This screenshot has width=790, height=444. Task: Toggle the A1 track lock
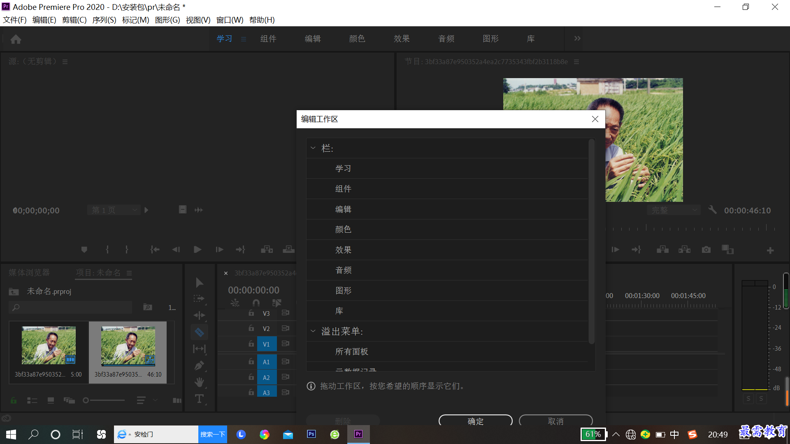pyautogui.click(x=251, y=362)
